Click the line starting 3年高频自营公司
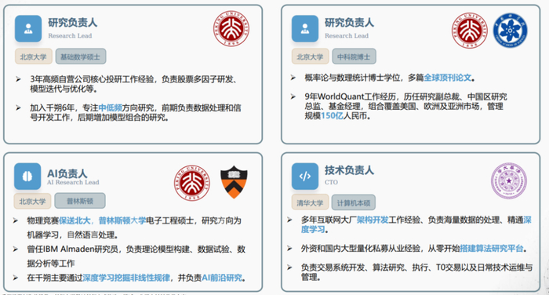 point(134,79)
